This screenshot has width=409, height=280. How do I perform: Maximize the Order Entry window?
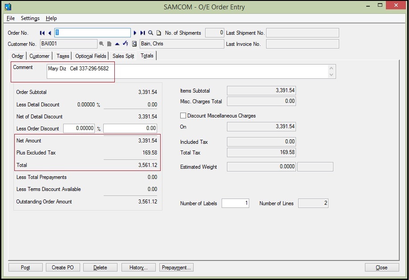[x=380, y=5]
